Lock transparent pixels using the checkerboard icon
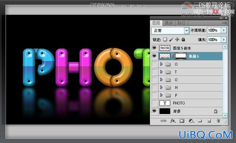This screenshot has height=143, width=236. click(x=165, y=39)
